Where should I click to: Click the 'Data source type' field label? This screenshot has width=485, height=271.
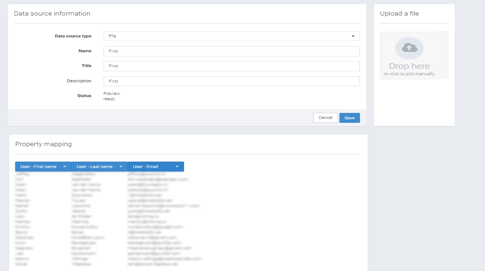[x=73, y=36]
